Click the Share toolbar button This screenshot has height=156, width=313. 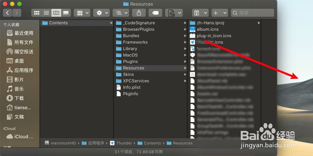coord(139,13)
